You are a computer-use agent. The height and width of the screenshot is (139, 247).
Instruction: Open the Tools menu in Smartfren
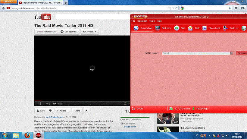click(x=152, y=21)
